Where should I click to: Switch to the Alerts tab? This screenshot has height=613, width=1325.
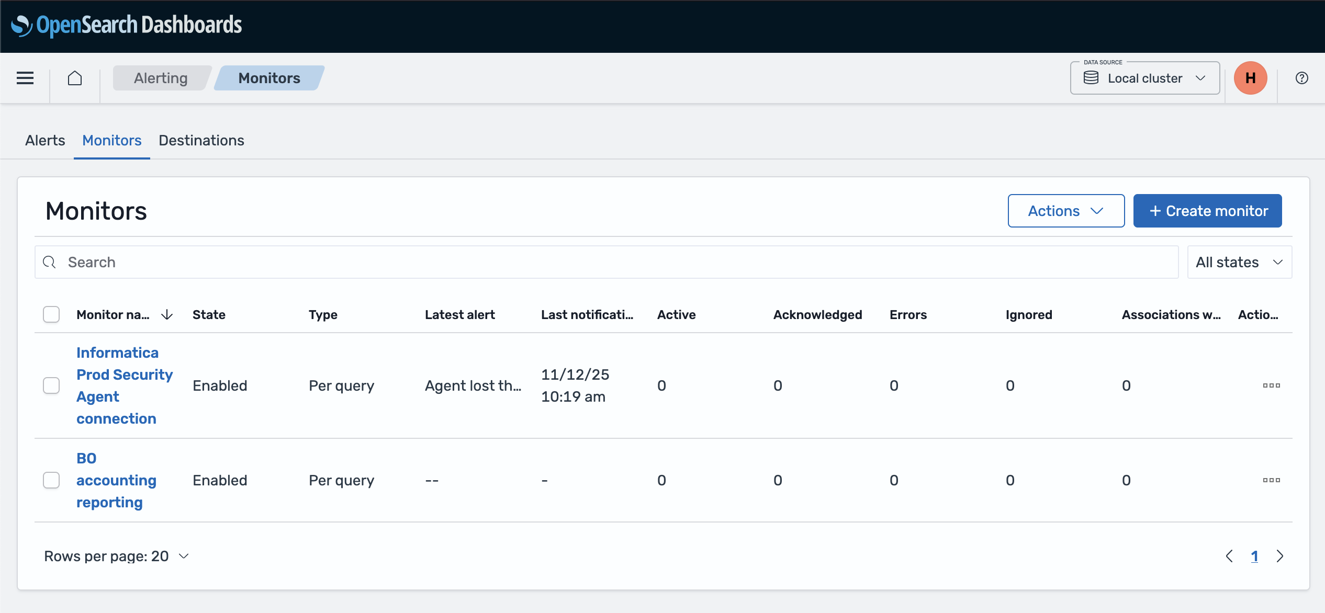click(45, 140)
